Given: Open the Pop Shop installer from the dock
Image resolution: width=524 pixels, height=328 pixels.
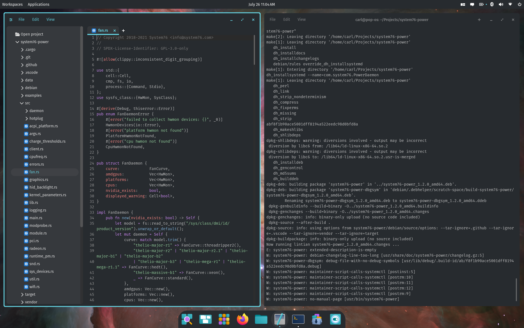Looking at the screenshot, I should (x=317, y=319).
